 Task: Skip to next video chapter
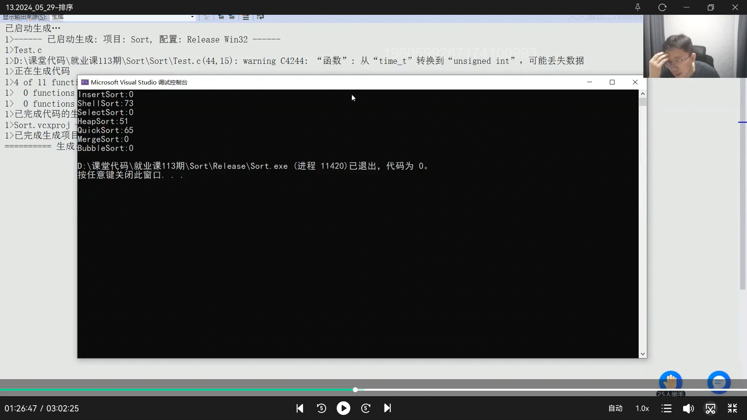coord(387,408)
